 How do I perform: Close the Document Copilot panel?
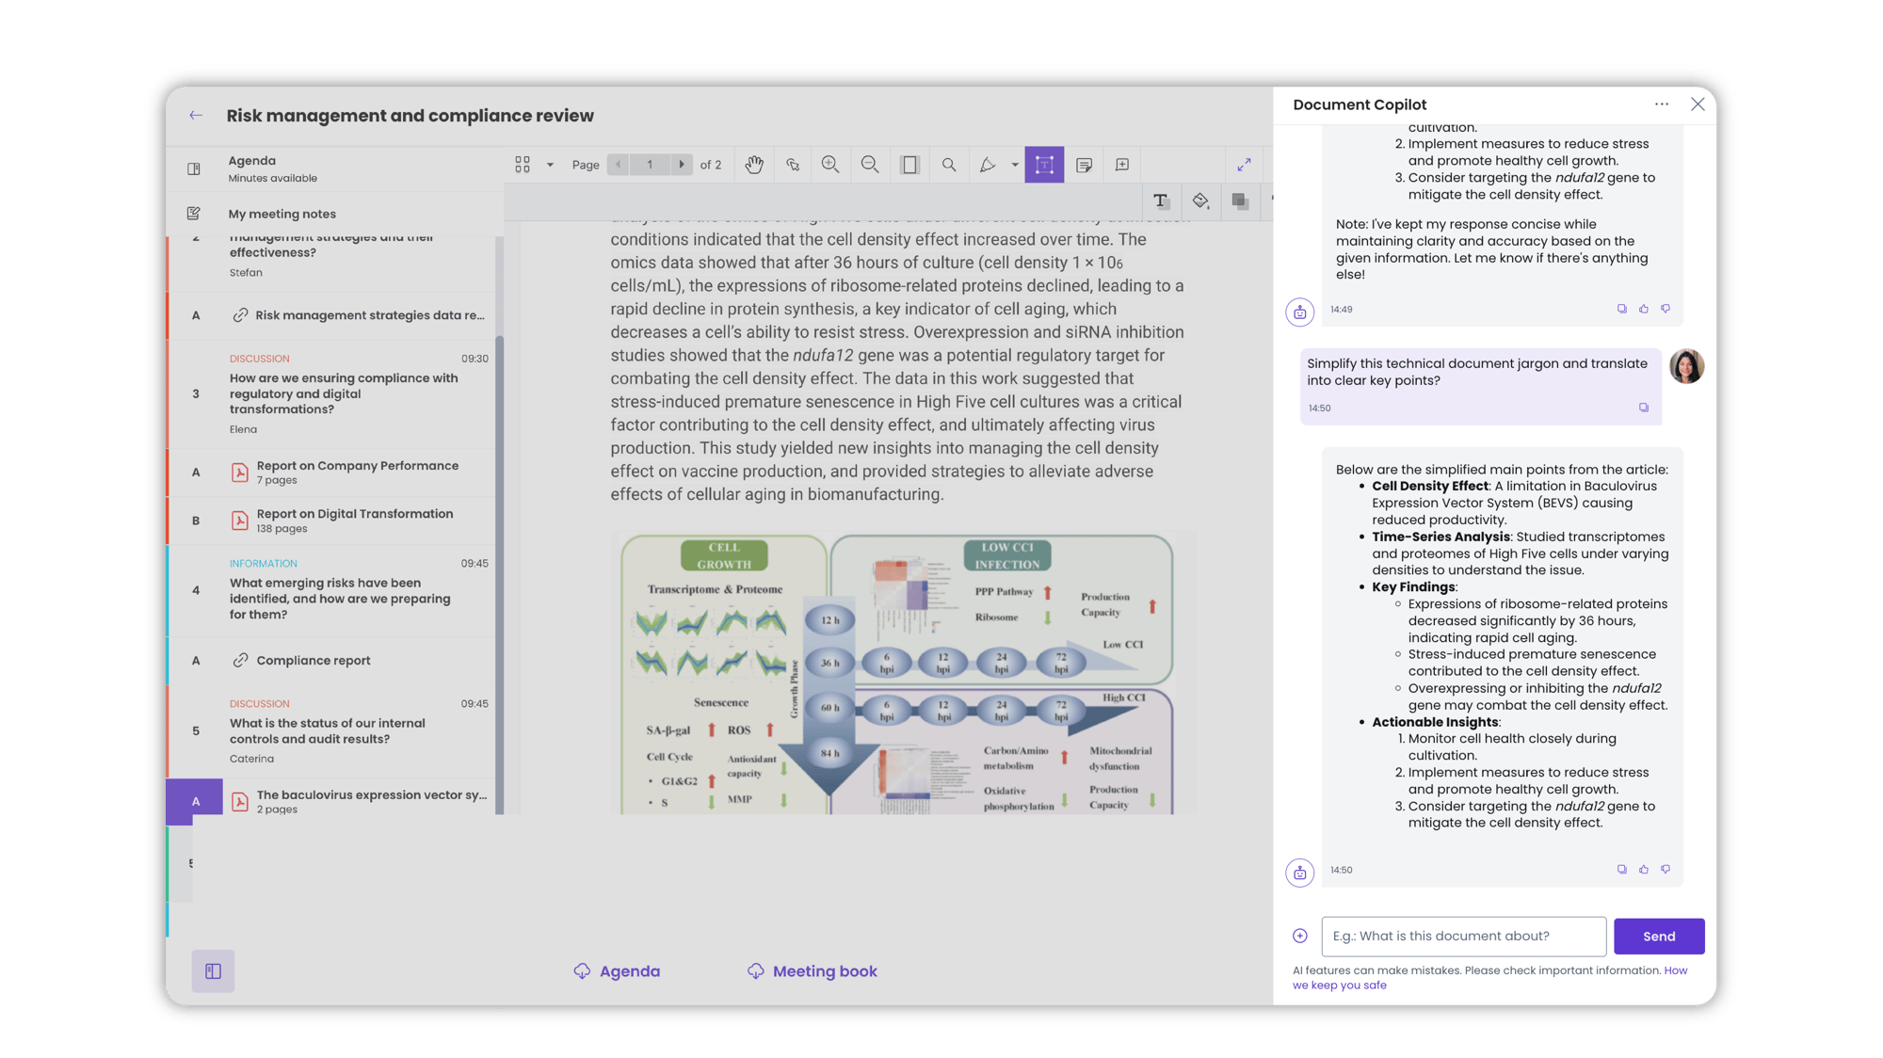pos(1698,104)
